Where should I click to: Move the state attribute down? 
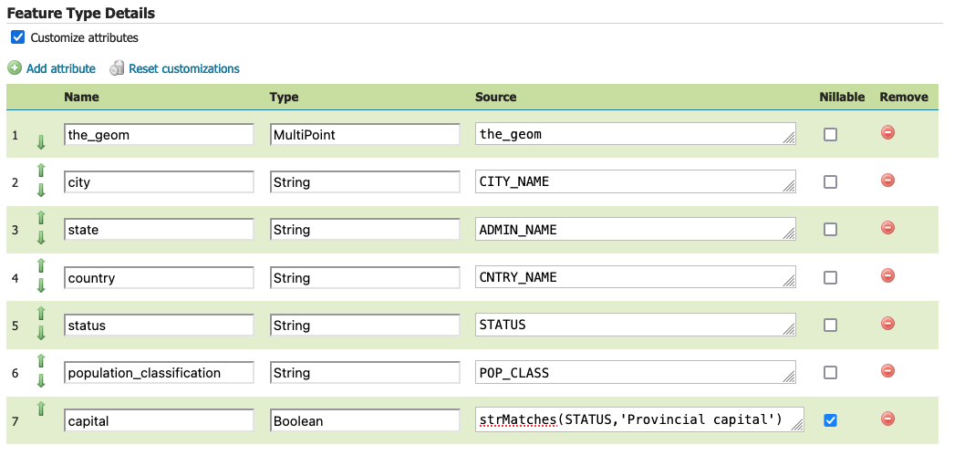point(41,238)
